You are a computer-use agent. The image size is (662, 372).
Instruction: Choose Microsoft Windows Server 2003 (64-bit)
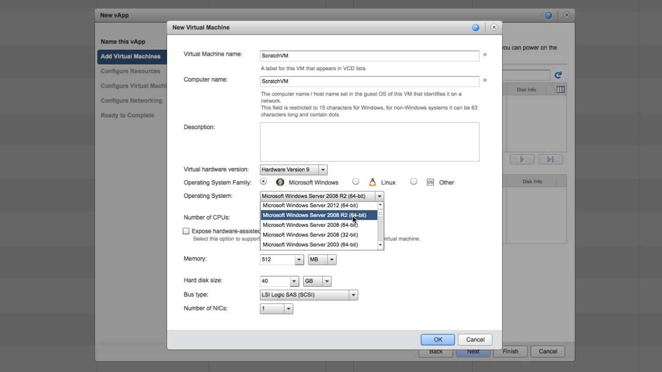pyautogui.click(x=319, y=244)
